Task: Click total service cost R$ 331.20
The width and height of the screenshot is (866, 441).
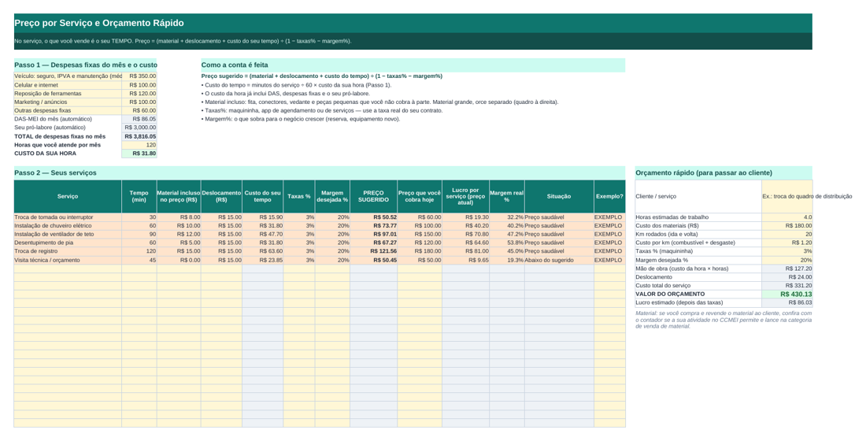Action: pos(787,286)
